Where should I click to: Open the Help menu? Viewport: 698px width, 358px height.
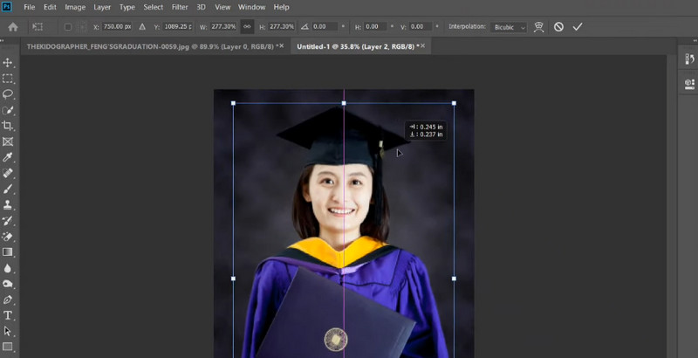(281, 7)
